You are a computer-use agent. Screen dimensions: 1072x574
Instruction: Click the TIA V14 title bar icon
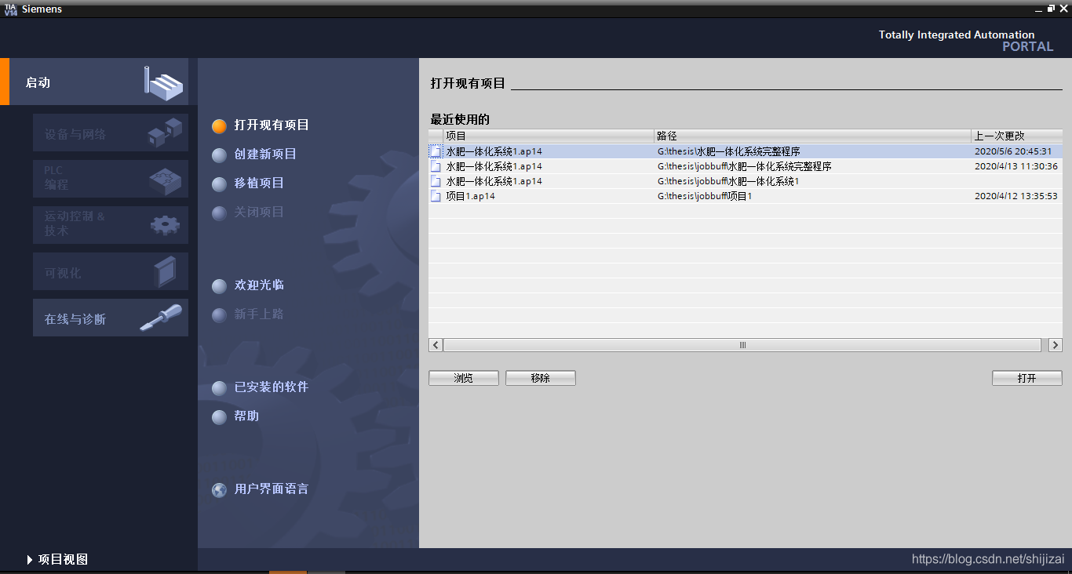(10, 9)
